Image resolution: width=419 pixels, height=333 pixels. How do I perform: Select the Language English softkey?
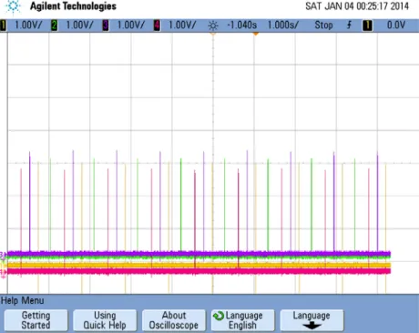click(x=242, y=320)
